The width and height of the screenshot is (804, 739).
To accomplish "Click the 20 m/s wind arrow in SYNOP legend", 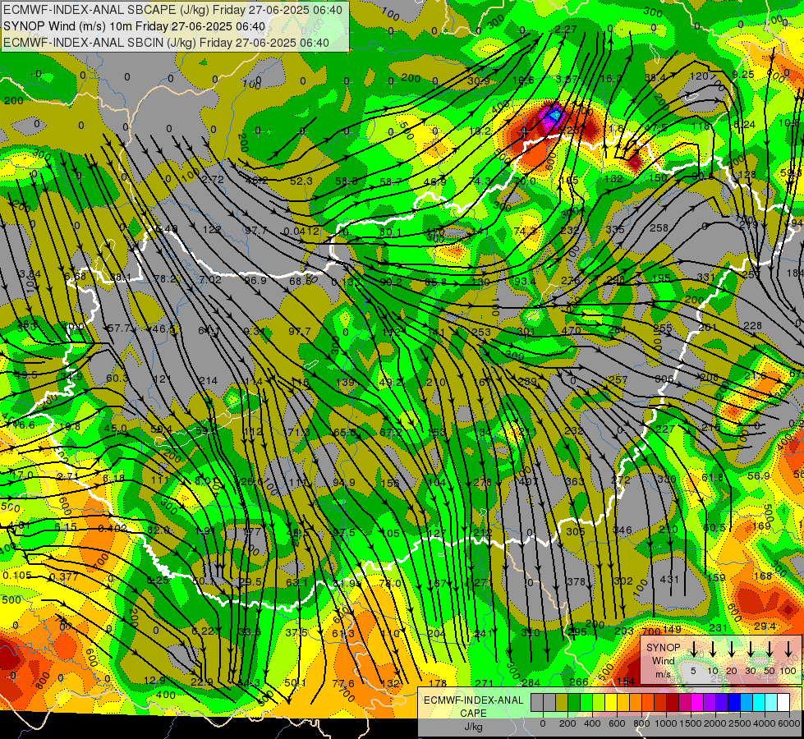I will (732, 649).
